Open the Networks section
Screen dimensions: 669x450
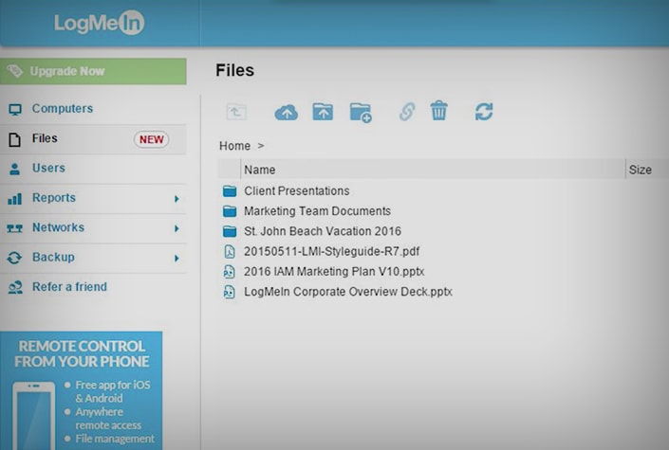click(58, 227)
